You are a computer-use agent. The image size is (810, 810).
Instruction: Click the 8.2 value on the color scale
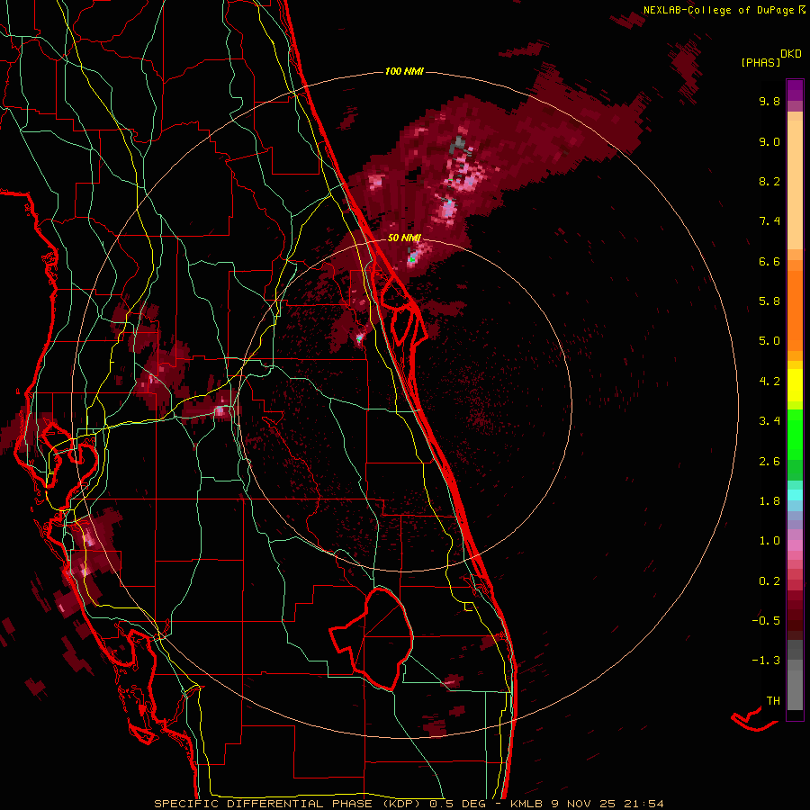coord(769,181)
